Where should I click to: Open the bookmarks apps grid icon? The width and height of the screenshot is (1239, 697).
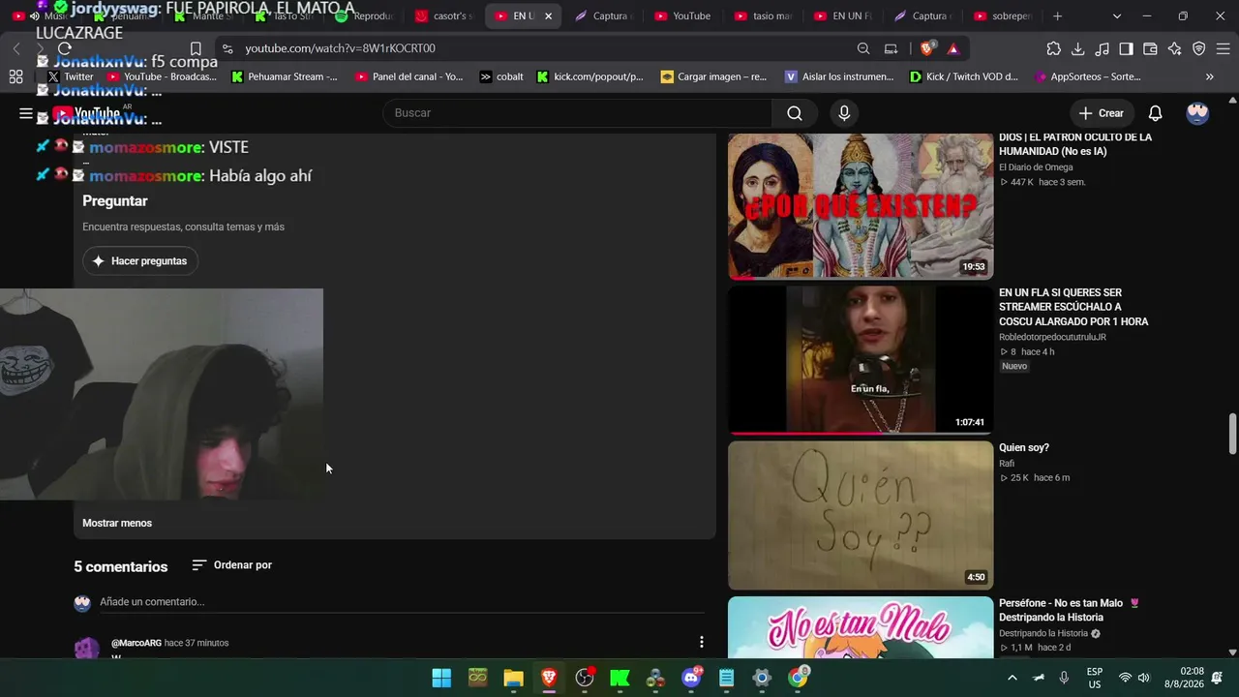15,76
